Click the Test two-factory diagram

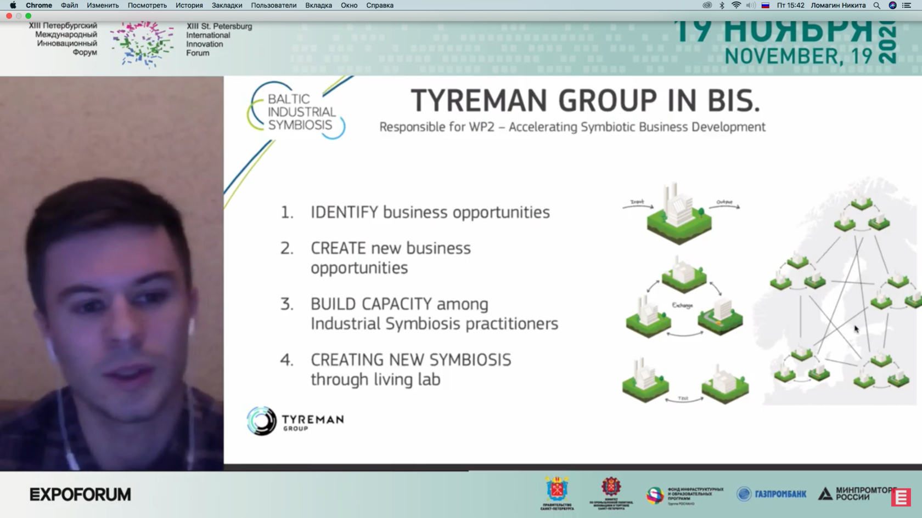click(685, 381)
